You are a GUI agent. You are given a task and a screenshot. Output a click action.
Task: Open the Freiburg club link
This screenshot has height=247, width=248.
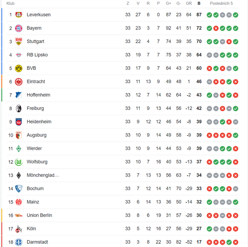coord(35,108)
